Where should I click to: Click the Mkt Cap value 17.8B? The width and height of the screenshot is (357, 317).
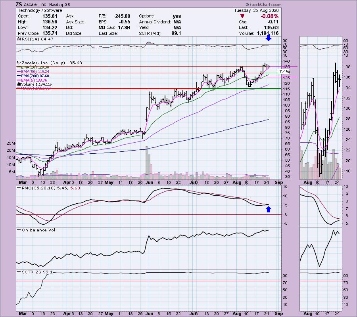[x=124, y=27]
